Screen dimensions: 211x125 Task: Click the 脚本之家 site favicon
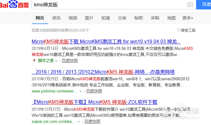click(34, 61)
